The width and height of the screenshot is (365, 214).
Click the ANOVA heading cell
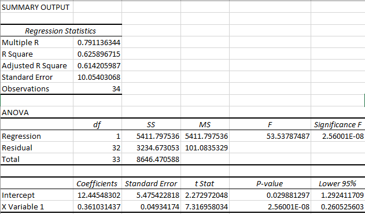coord(37,112)
